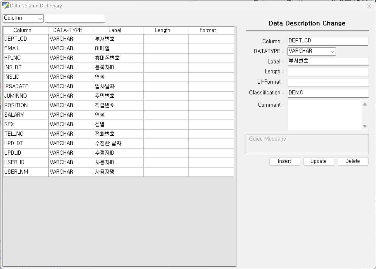The image size is (376, 269).
Task: Click the Guide Message box
Action: coord(307,144)
